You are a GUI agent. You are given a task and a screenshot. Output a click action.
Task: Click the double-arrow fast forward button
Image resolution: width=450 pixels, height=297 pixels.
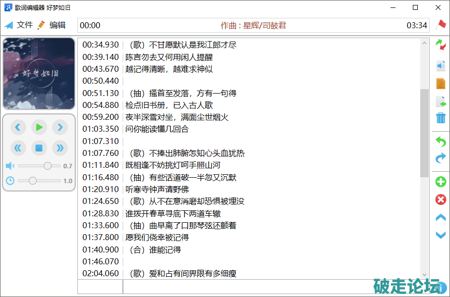(60, 148)
